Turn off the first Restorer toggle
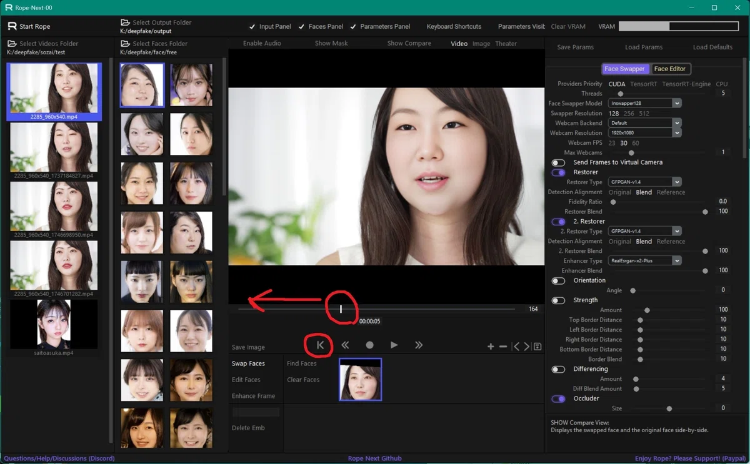 558,172
